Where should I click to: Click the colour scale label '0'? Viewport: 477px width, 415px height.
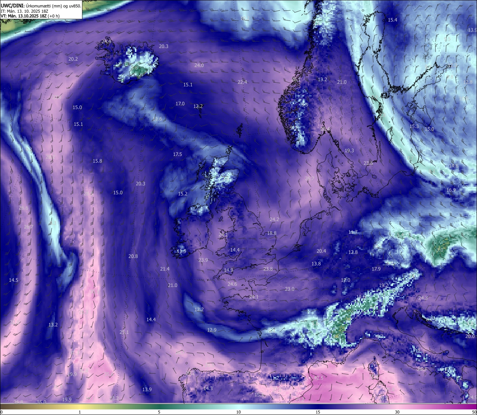pos(1,412)
